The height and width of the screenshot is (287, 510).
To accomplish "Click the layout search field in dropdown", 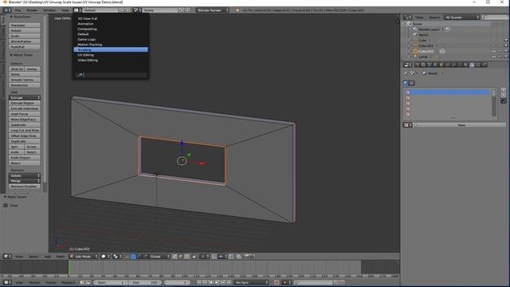I will click(x=111, y=75).
